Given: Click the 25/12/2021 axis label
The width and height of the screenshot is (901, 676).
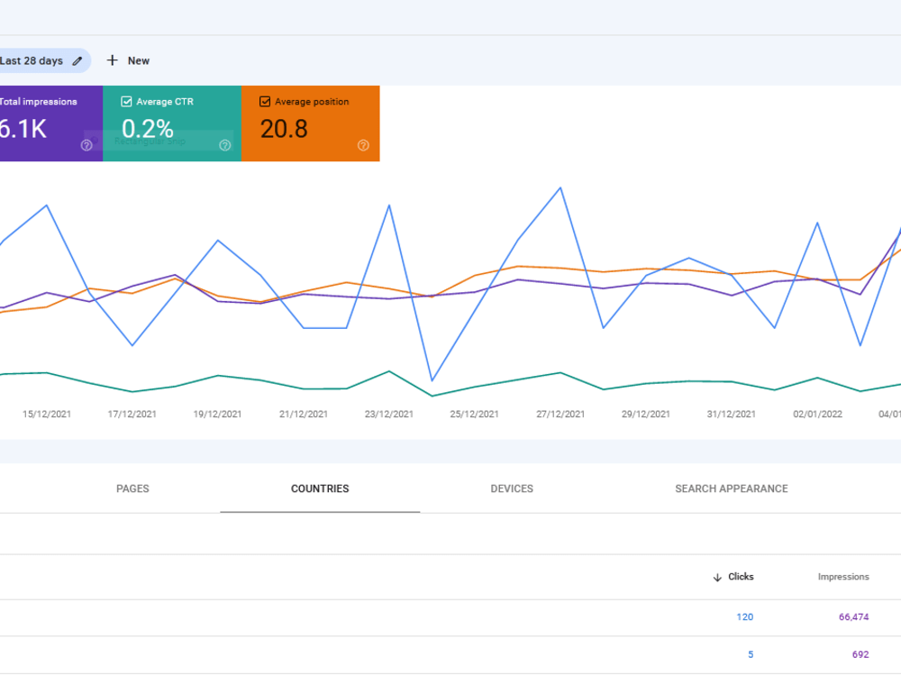Looking at the screenshot, I should click(475, 414).
